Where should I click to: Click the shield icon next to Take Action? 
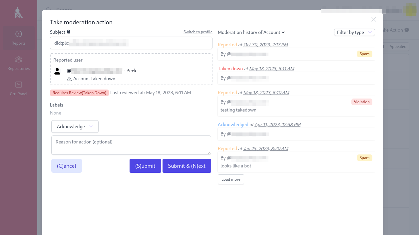click(x=406, y=30)
